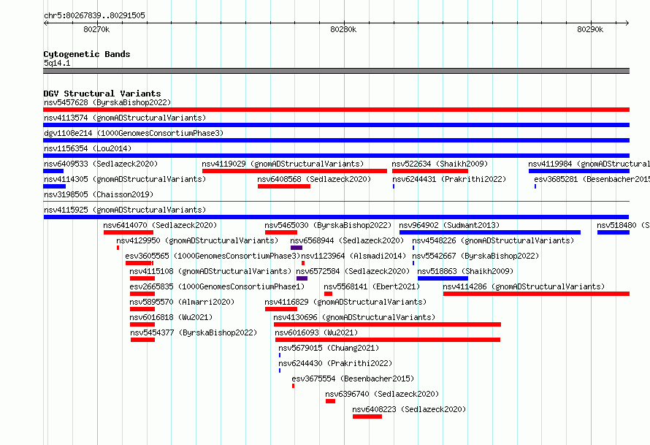Click esv3675554 (Besenbacher2015) label
The height and width of the screenshot is (445, 650).
(x=353, y=379)
